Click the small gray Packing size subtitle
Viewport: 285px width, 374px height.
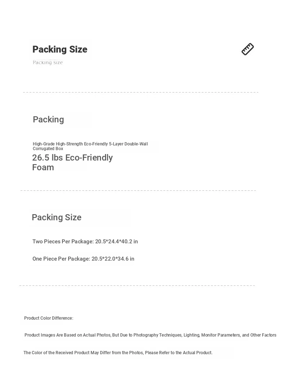[x=48, y=63]
